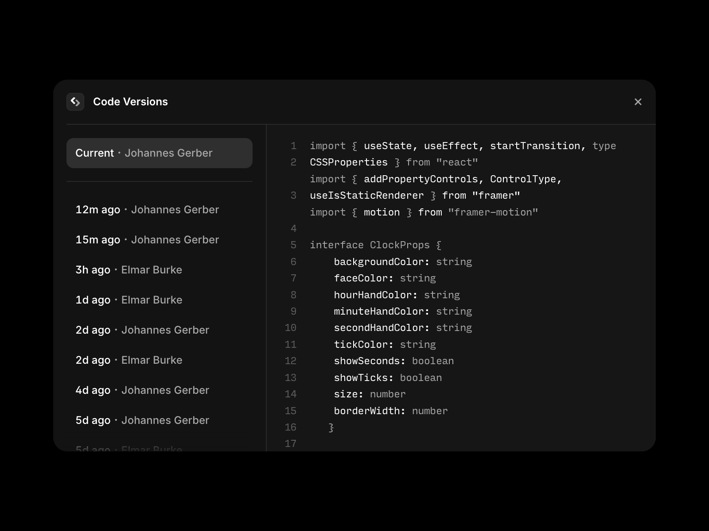The image size is (709, 531).
Task: Select the partially visible Elmar Burke version
Action: (129, 448)
